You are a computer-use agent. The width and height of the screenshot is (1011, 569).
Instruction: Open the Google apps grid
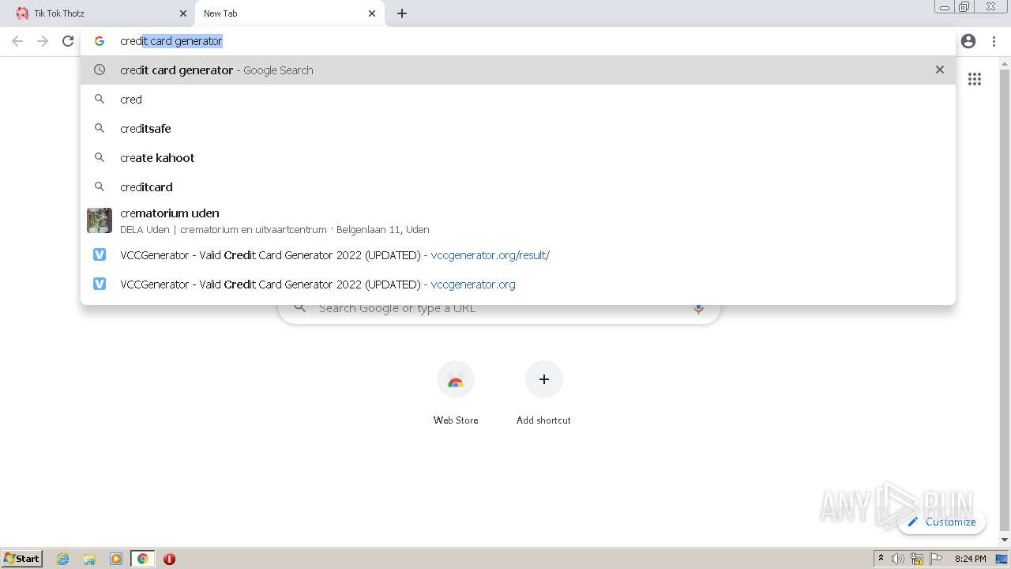pyautogui.click(x=975, y=79)
